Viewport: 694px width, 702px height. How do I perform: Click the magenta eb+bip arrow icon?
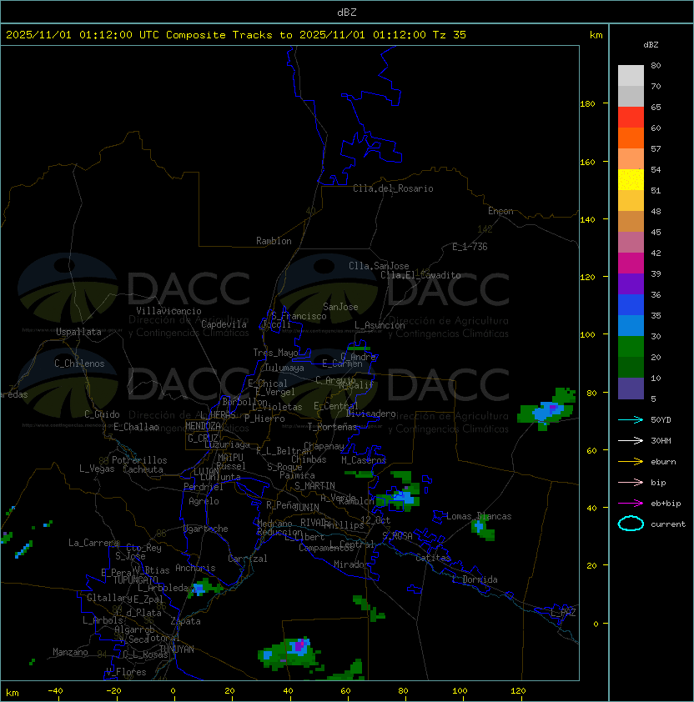[x=631, y=504]
